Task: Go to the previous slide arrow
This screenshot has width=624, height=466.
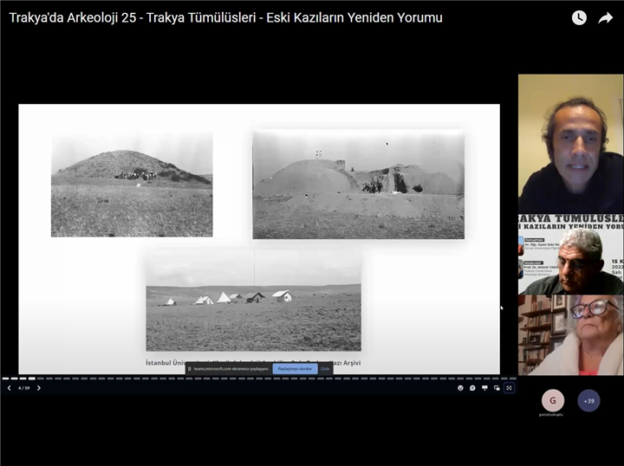Action: pyautogui.click(x=10, y=388)
